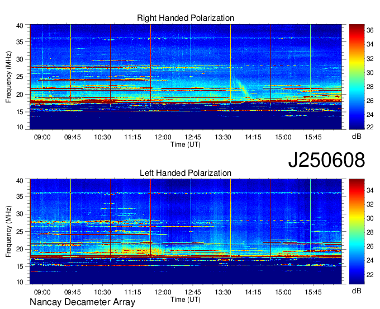Click the Left Handed Polarization title
380x309 pixels.
(x=186, y=173)
